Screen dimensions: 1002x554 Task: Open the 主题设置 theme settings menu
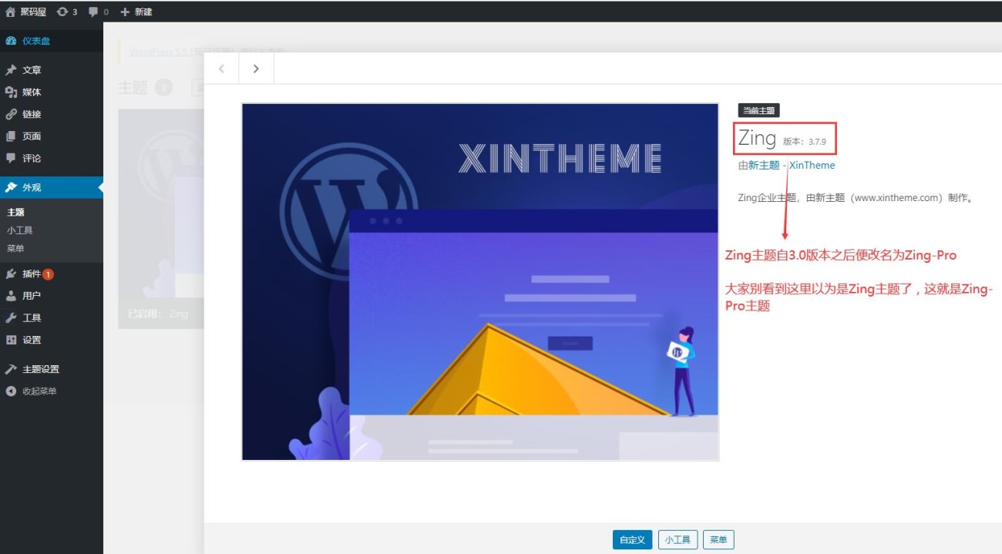pos(52,369)
